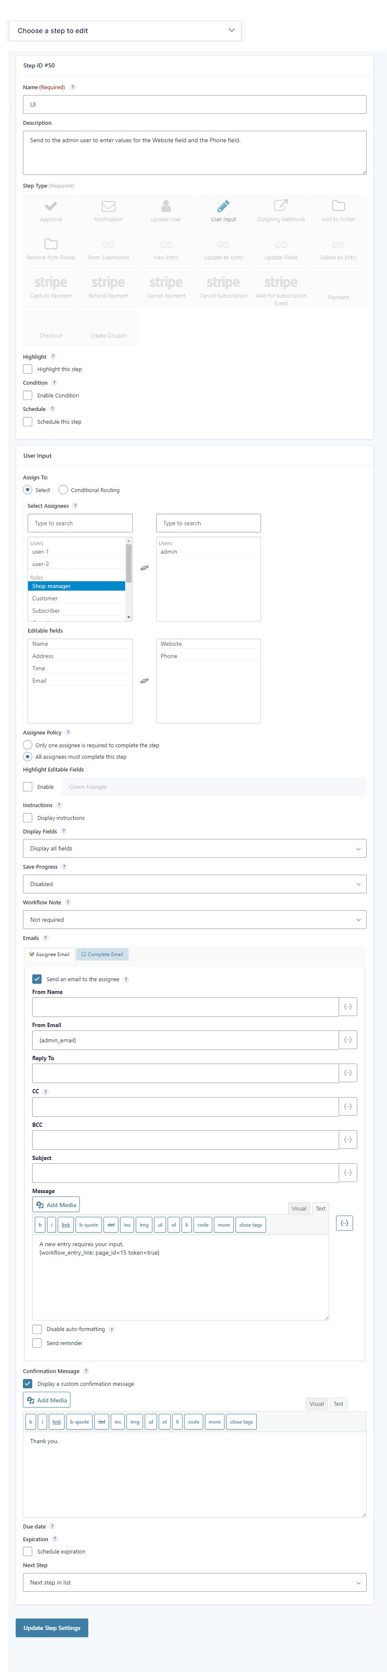The height and width of the screenshot is (1672, 387).
Task: Open merge tags for Subject field
Action: (x=348, y=1172)
